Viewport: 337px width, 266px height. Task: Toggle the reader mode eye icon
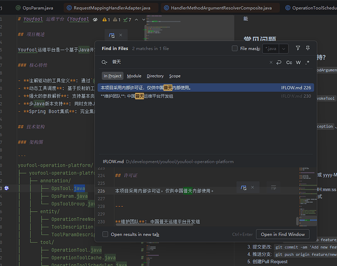(95, 20)
